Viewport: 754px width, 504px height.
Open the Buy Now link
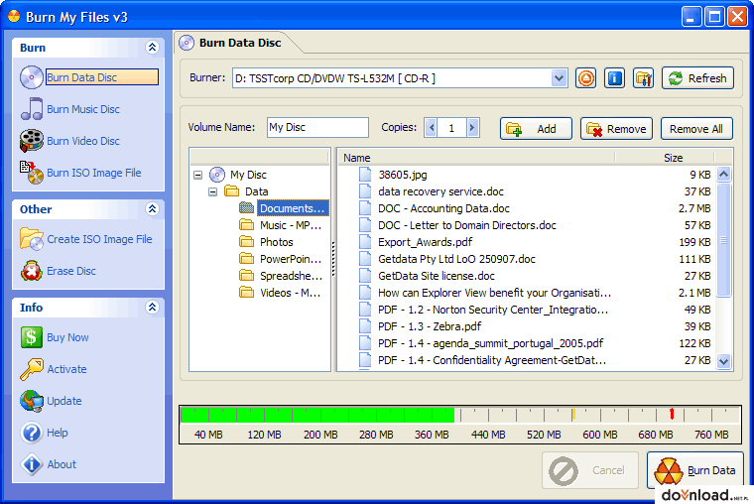point(67,337)
